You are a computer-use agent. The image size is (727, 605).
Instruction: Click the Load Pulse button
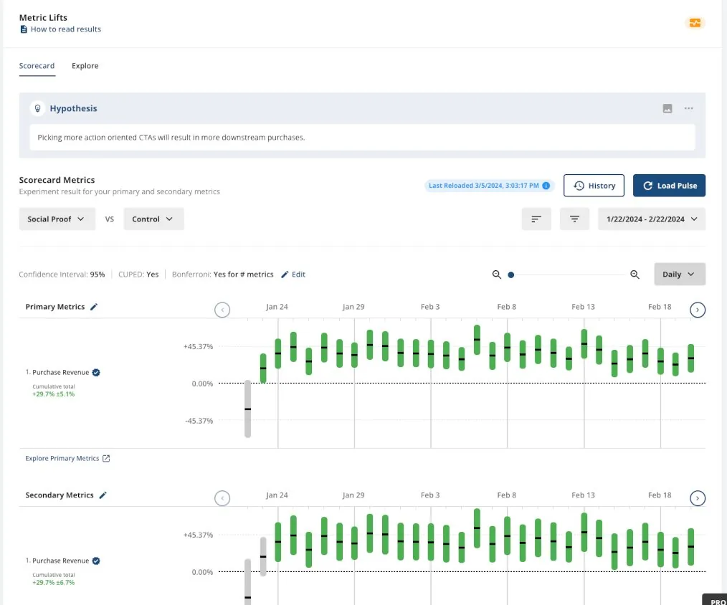click(x=669, y=186)
